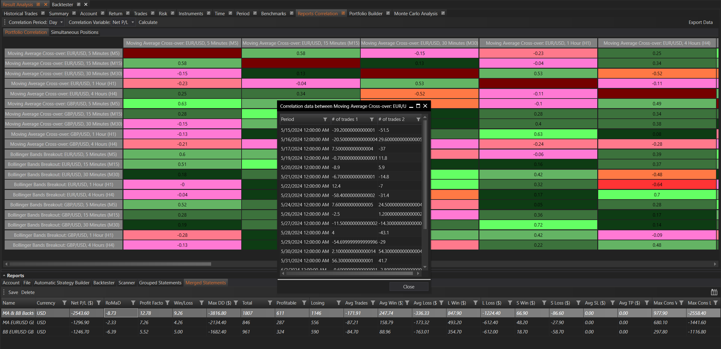The image size is (721, 349).
Task: Filter the Max DD ($) column
Action: click(x=236, y=303)
